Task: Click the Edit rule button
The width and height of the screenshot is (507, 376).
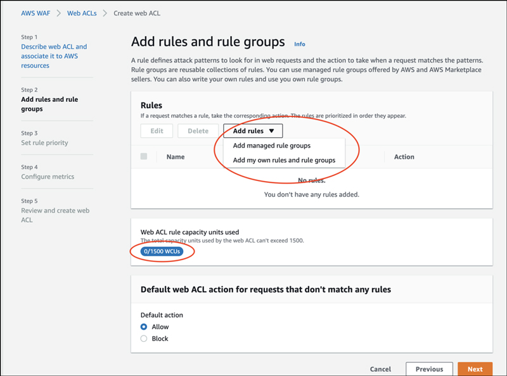Action: (x=157, y=131)
